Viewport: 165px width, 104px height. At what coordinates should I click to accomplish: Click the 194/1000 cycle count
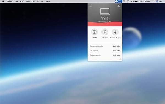pyautogui.click(x=105, y=37)
